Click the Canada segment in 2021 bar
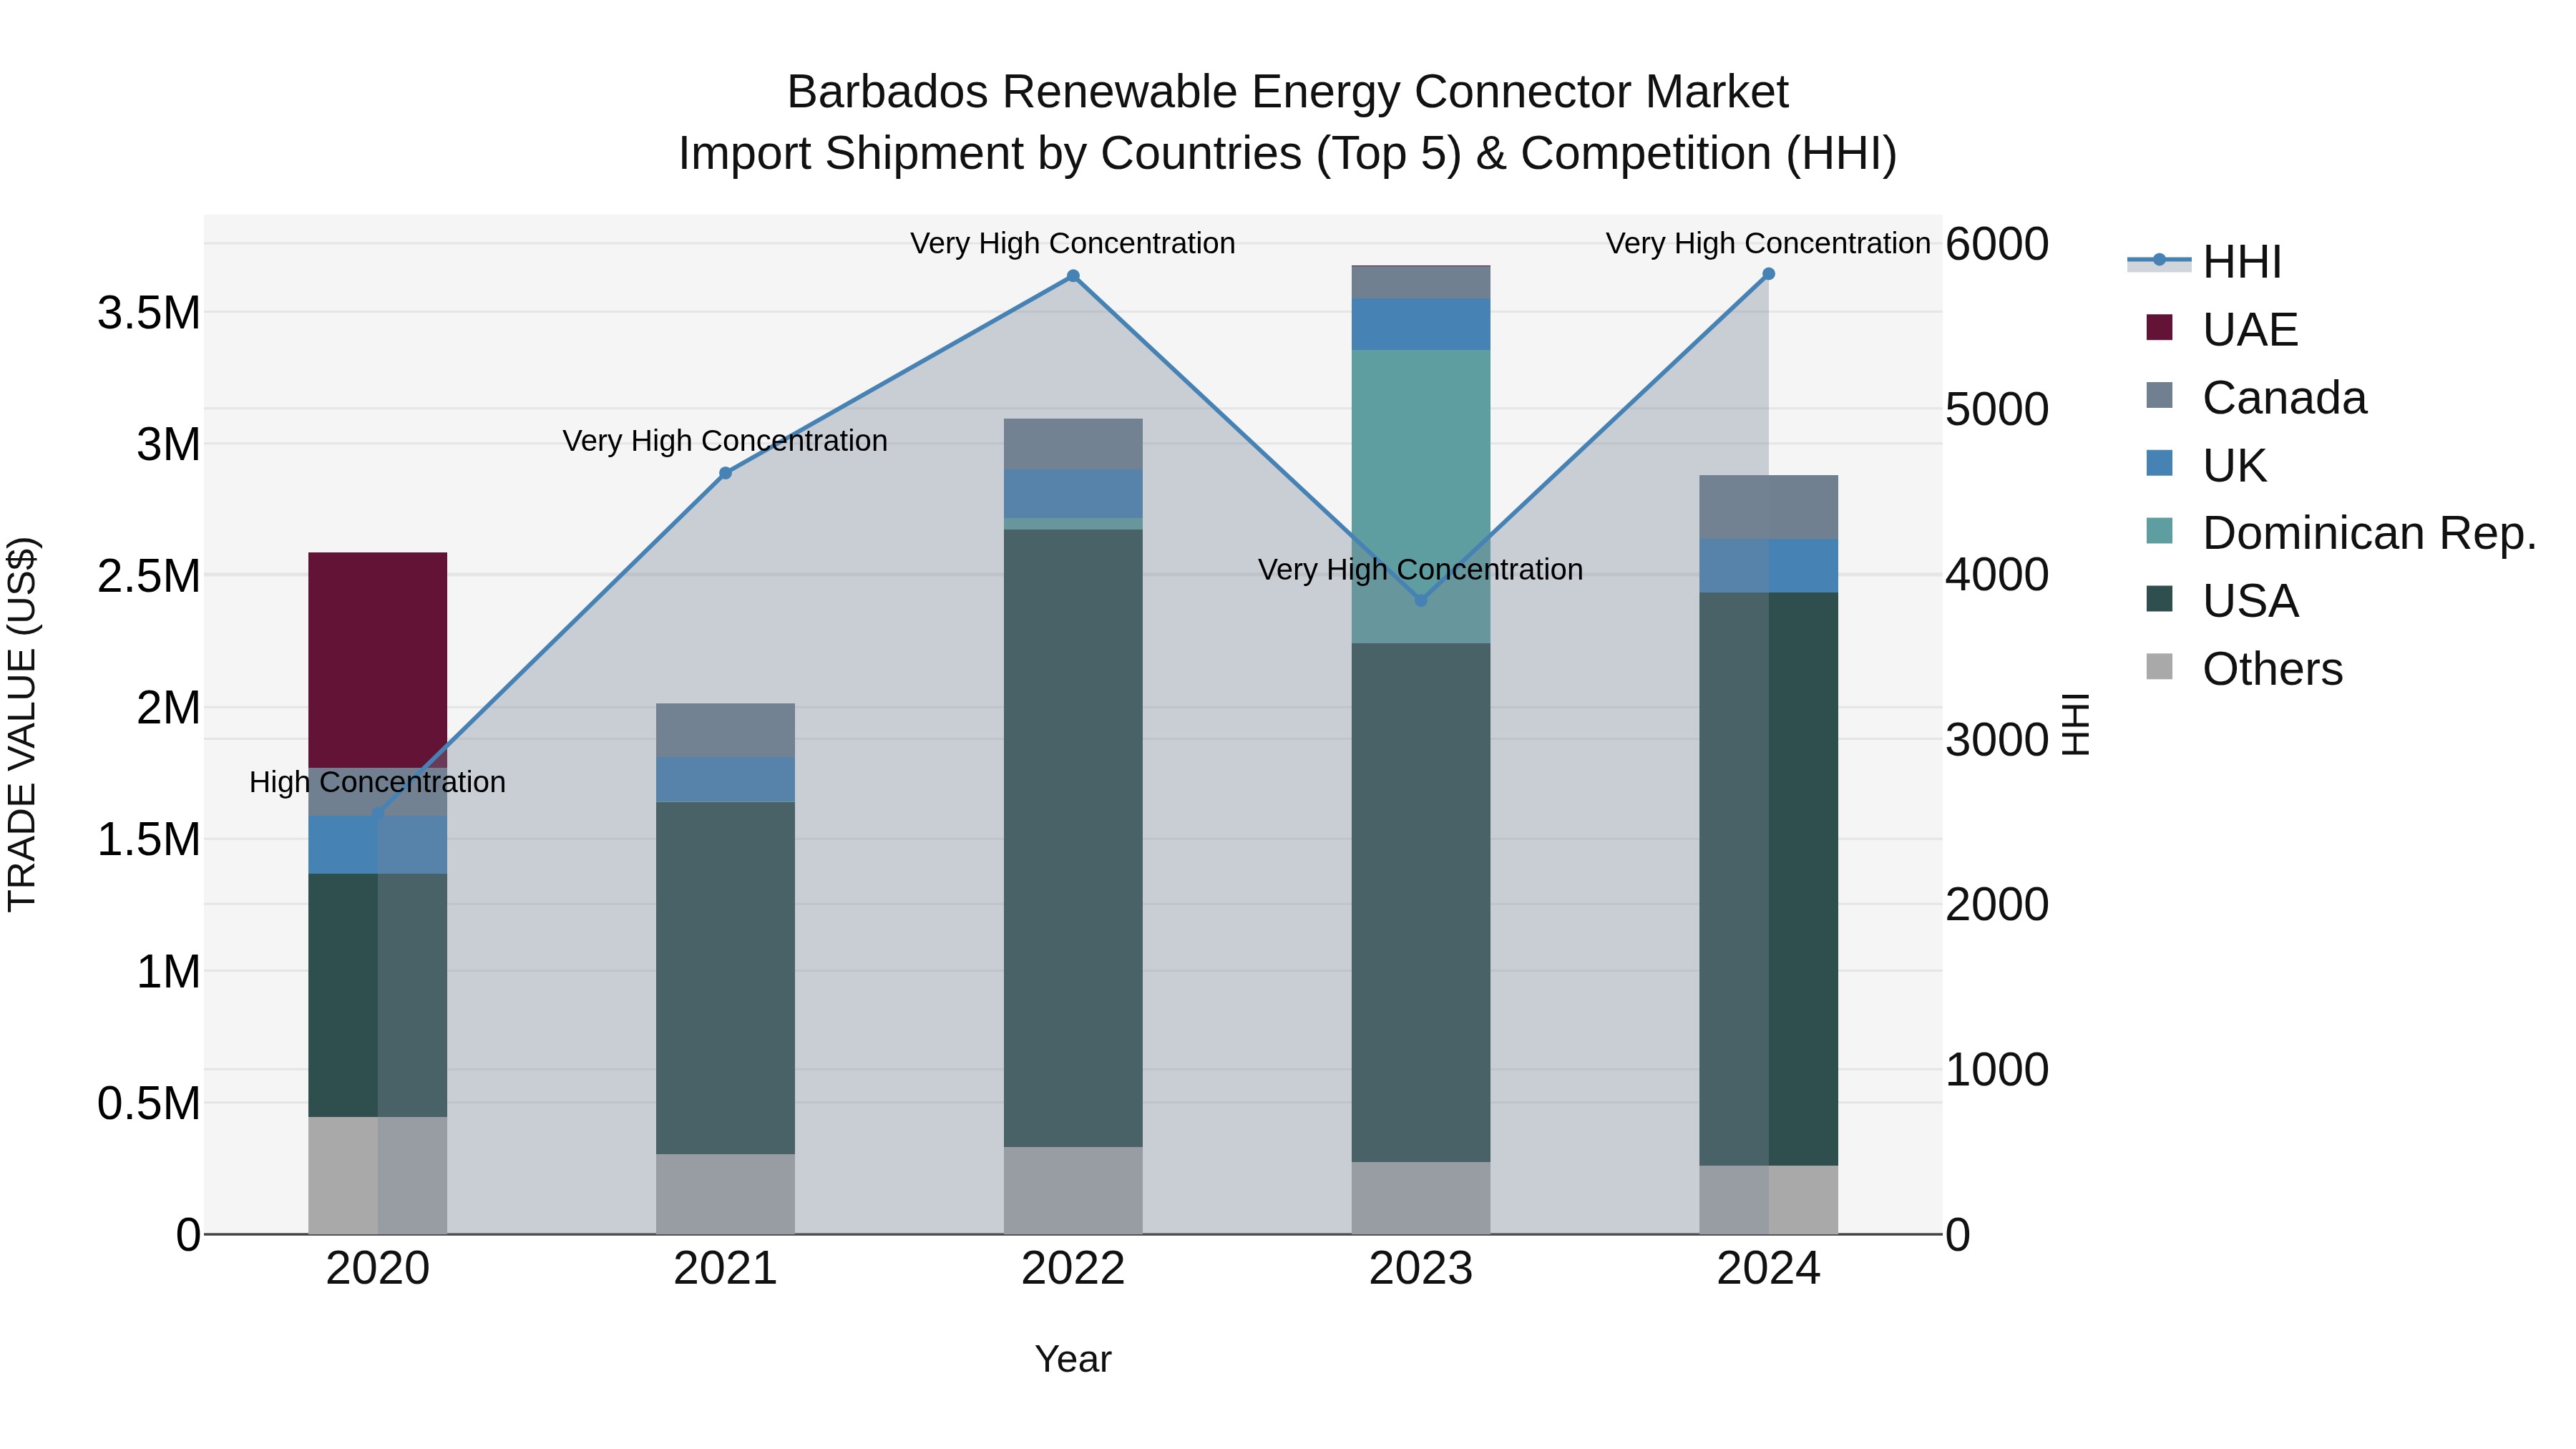This screenshot has width=2576, height=1449. point(726,730)
